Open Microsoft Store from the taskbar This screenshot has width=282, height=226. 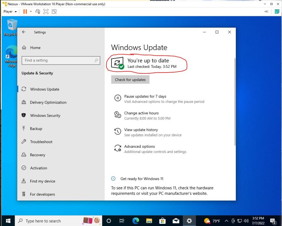pos(162,221)
